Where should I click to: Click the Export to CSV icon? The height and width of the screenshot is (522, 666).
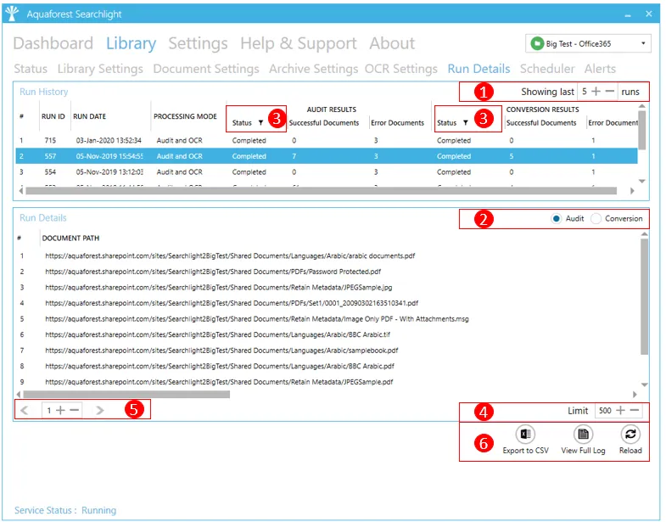525,435
